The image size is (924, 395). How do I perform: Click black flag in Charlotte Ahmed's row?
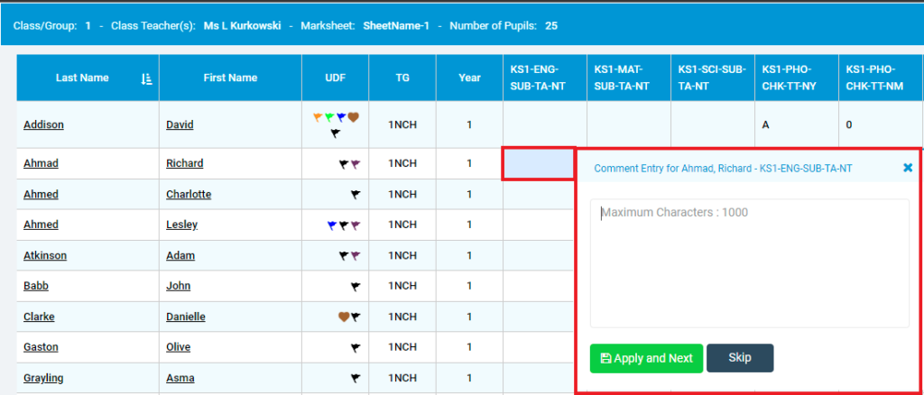pos(355,194)
